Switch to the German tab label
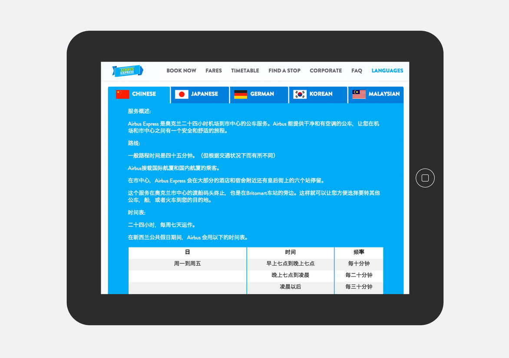 tap(262, 94)
